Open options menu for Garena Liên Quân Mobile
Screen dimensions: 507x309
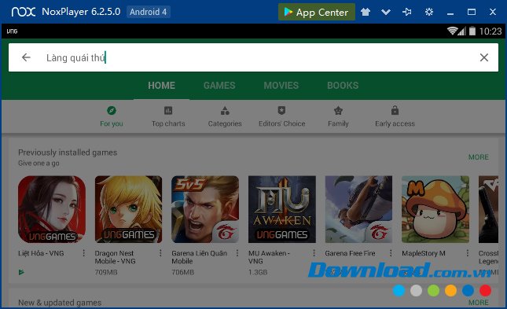pos(237,253)
